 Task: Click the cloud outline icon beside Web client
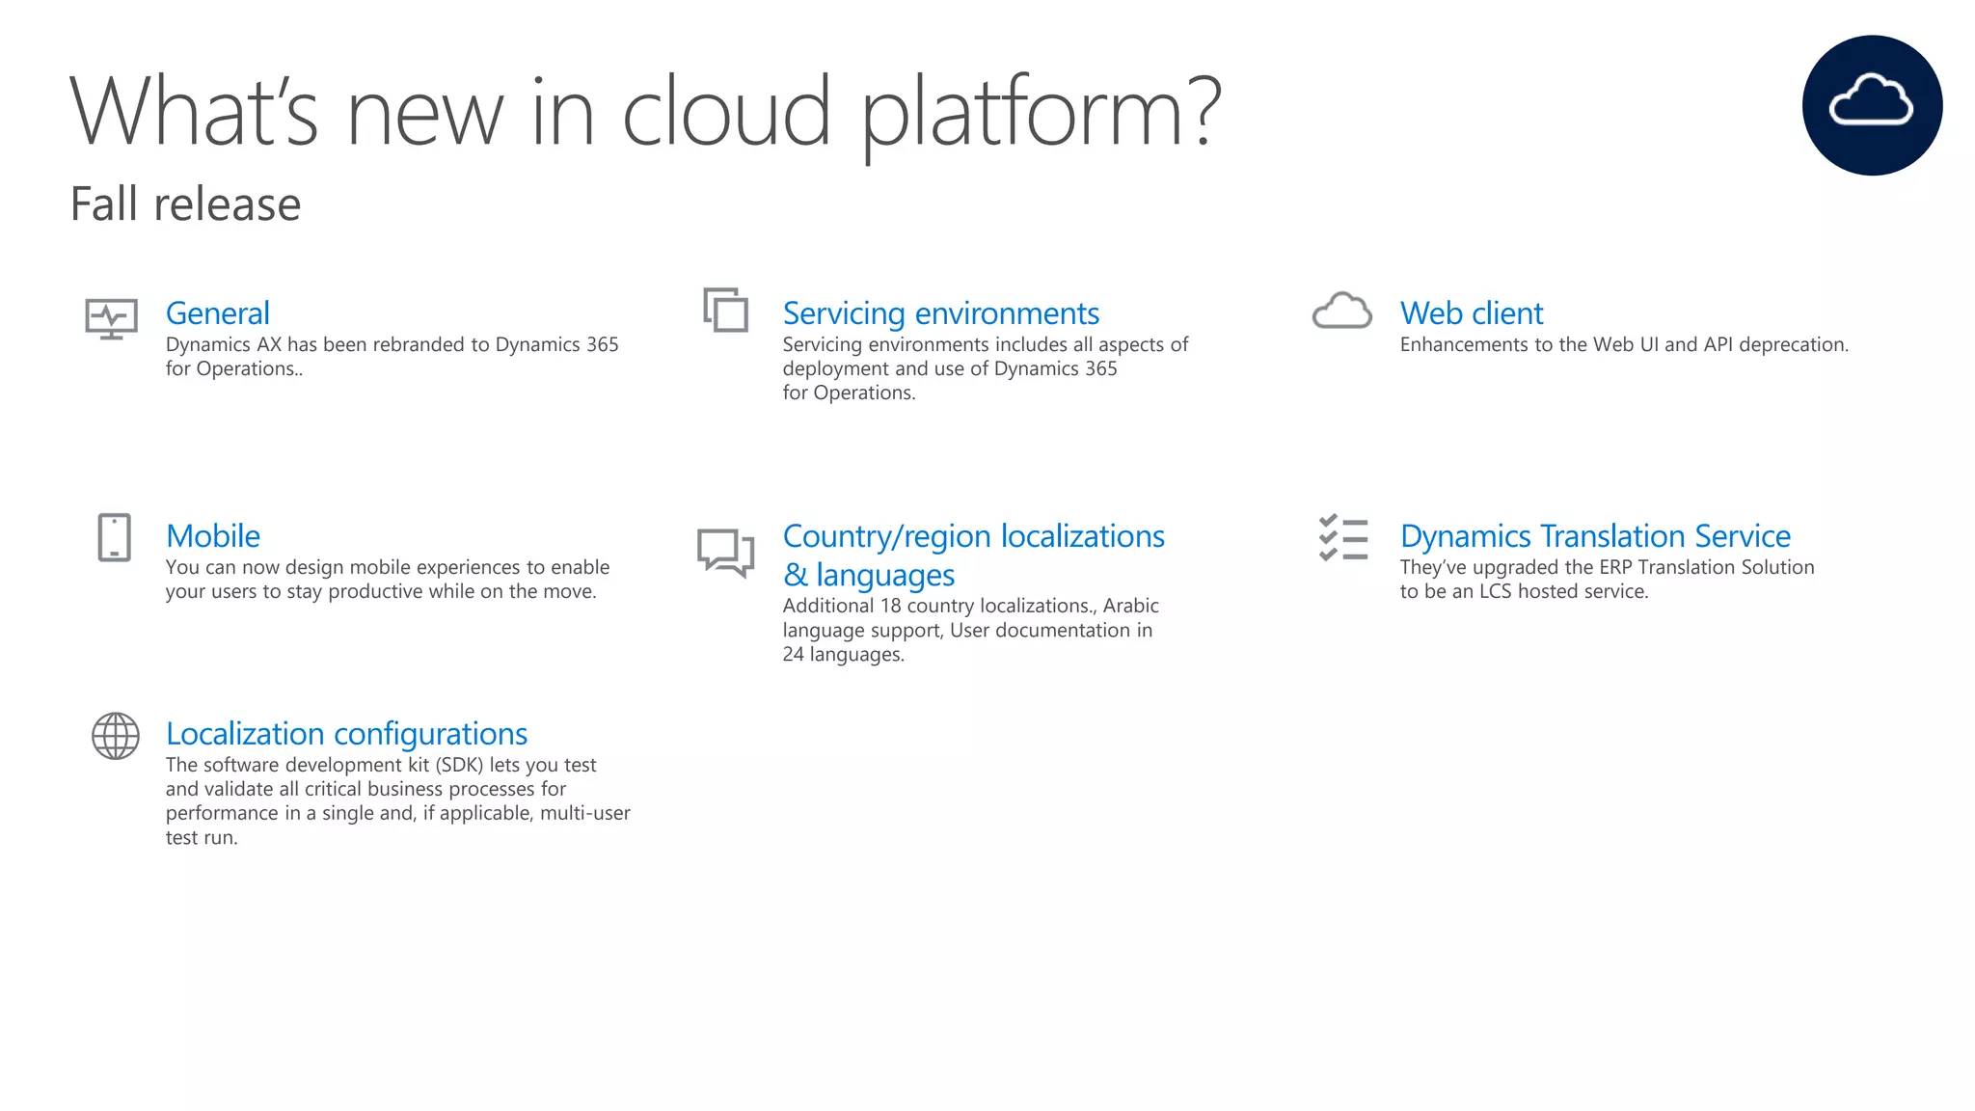[x=1342, y=311]
